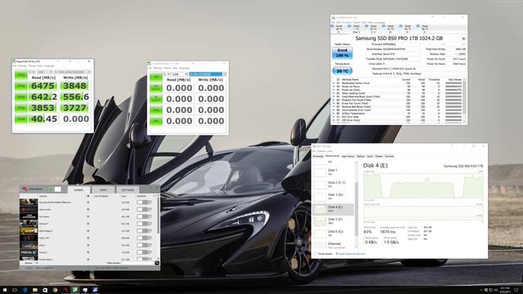This screenshot has width=523, height=294.
Task: Open the Windows Start menu
Action: point(5,290)
